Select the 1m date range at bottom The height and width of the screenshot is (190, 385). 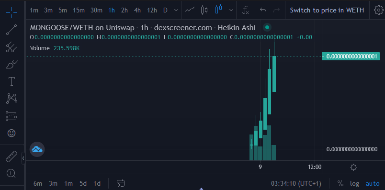[68, 183]
